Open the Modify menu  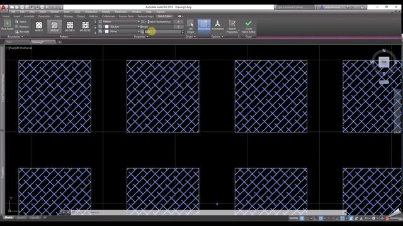pyautogui.click(x=106, y=12)
